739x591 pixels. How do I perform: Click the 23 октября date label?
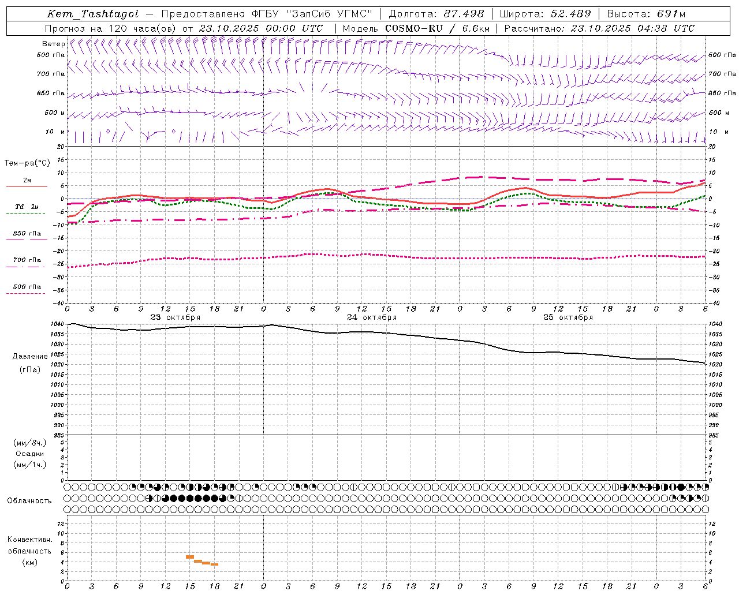(x=176, y=317)
